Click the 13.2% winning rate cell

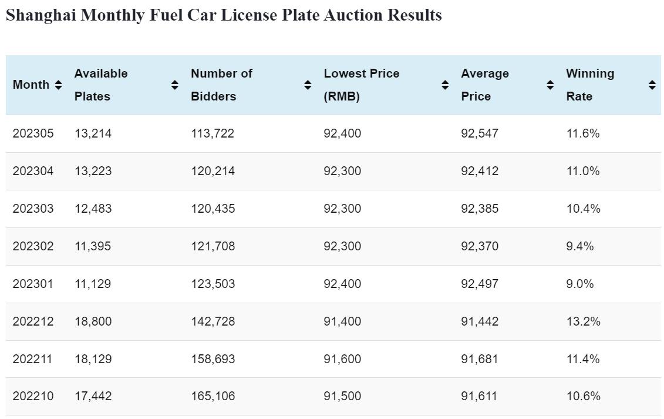coord(583,321)
